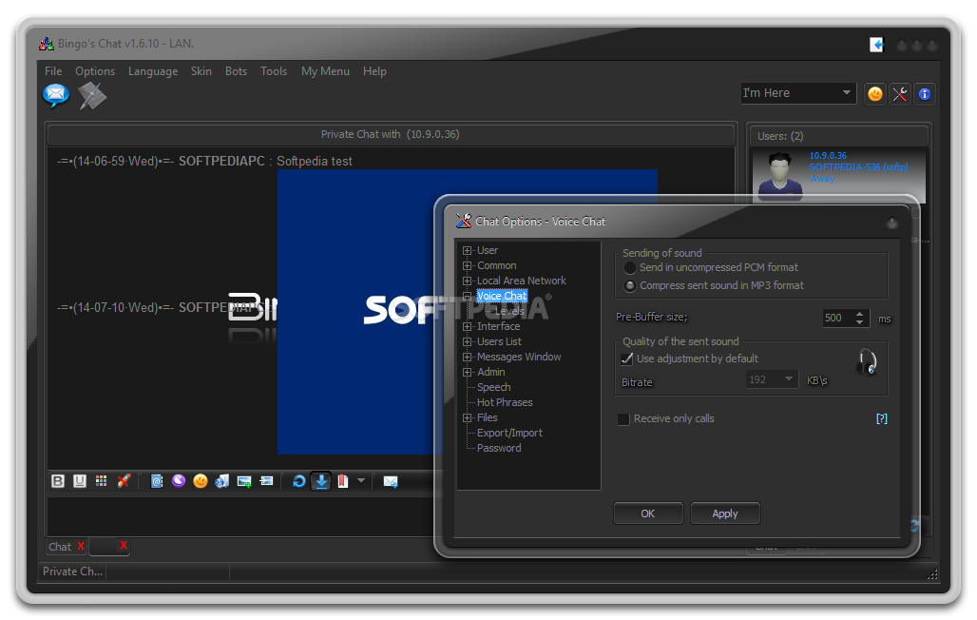Open the Bots menu
The image size is (977, 620).
pyautogui.click(x=236, y=71)
